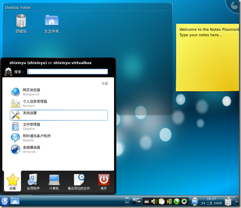This screenshot has height=208, width=241.
Task: Open 系统设置 with the wrench icon
Action: tap(59, 115)
